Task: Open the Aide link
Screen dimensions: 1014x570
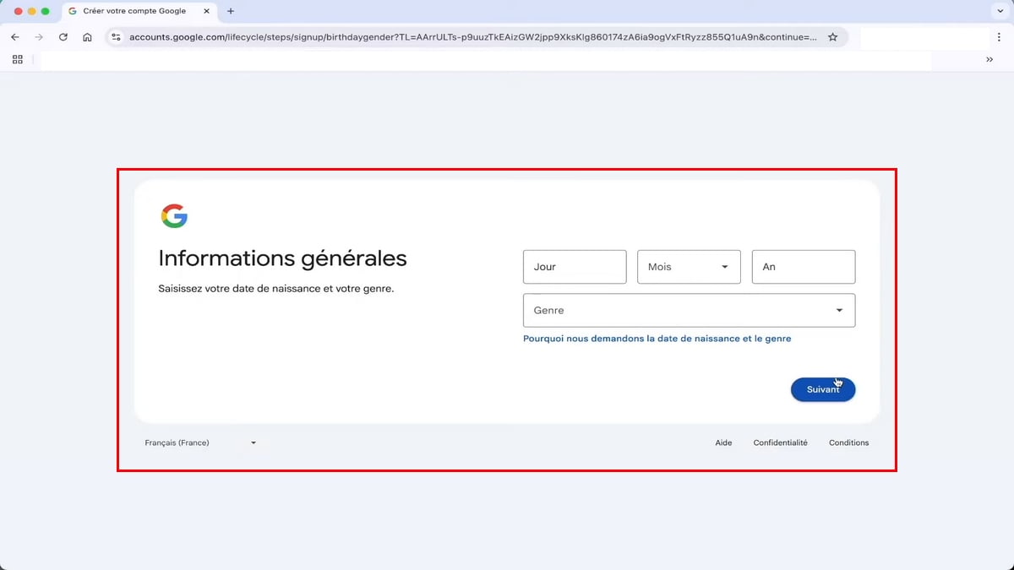Action: coord(723,442)
